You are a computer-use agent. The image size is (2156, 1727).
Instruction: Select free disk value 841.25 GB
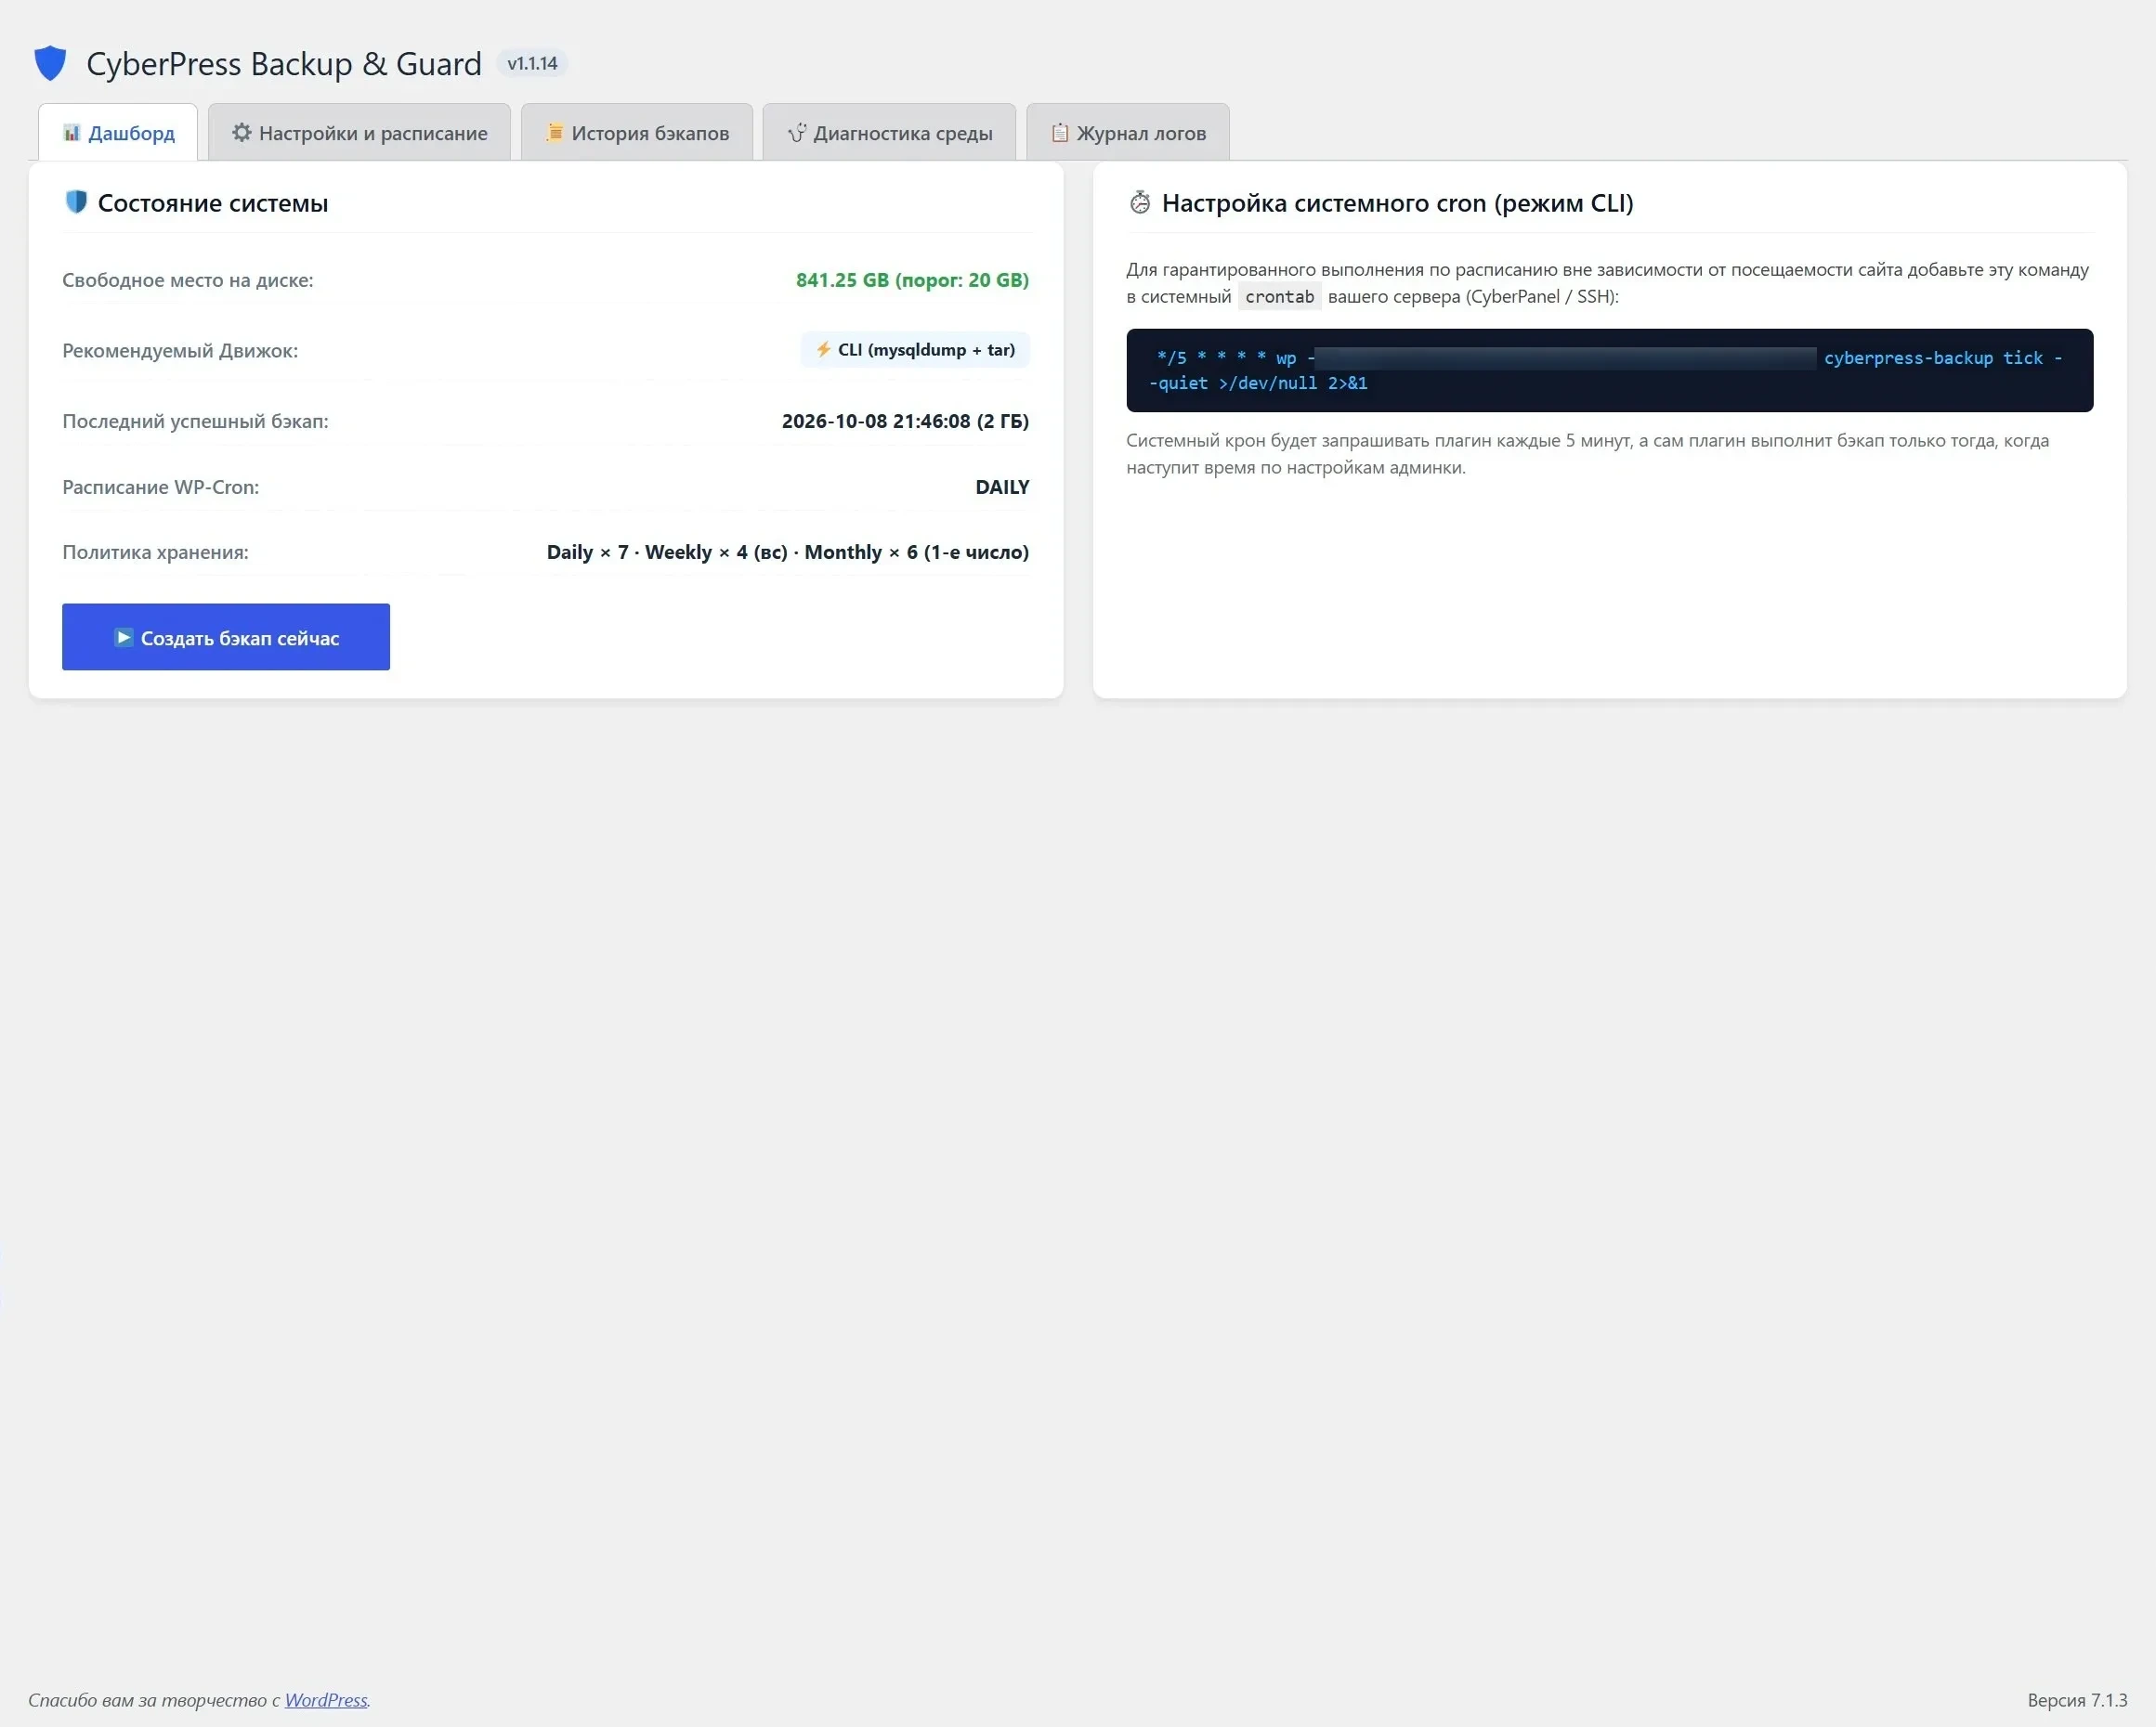pos(912,279)
